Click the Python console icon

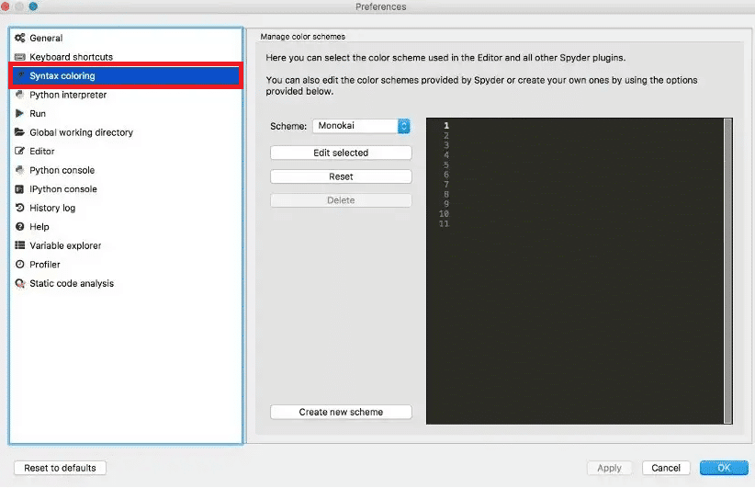click(19, 170)
